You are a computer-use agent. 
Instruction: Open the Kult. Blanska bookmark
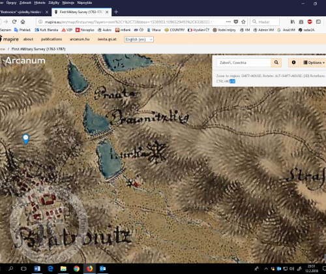(47, 30)
